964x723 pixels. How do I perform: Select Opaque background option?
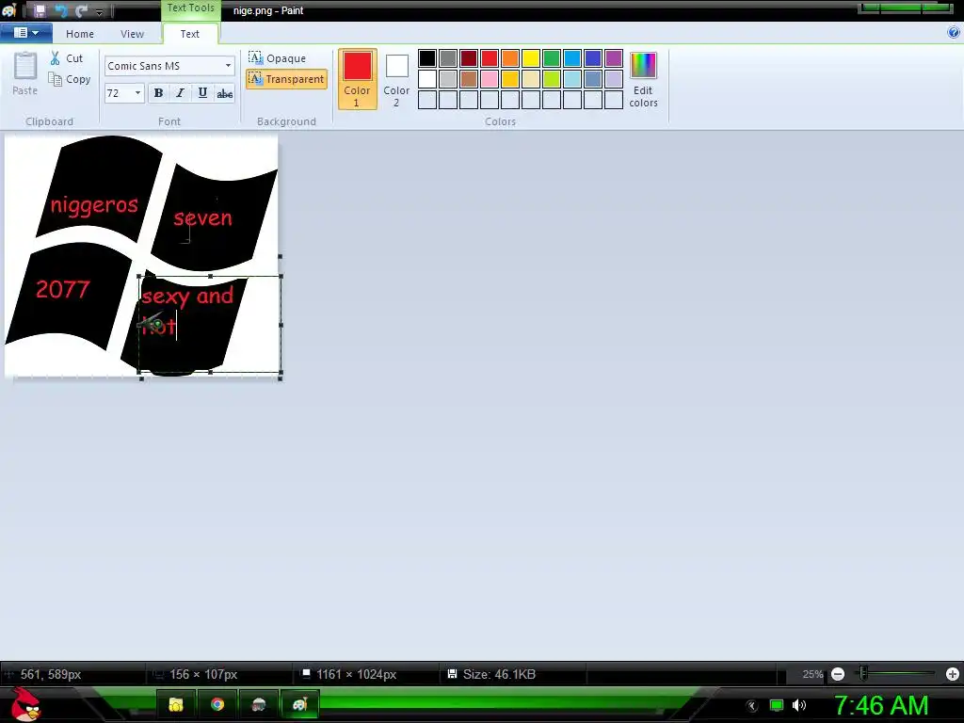[278, 57]
